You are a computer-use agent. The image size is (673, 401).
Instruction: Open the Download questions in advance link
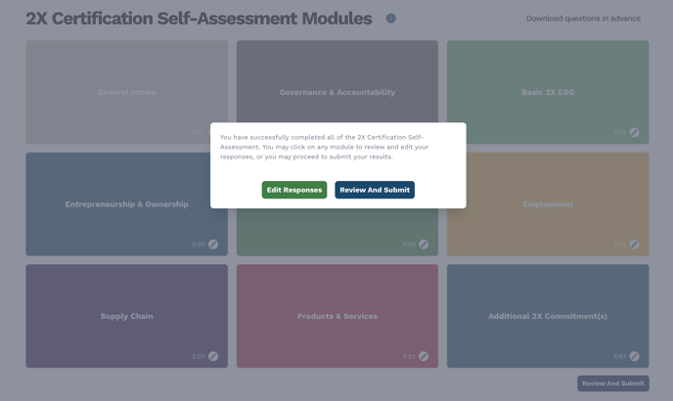tap(583, 19)
